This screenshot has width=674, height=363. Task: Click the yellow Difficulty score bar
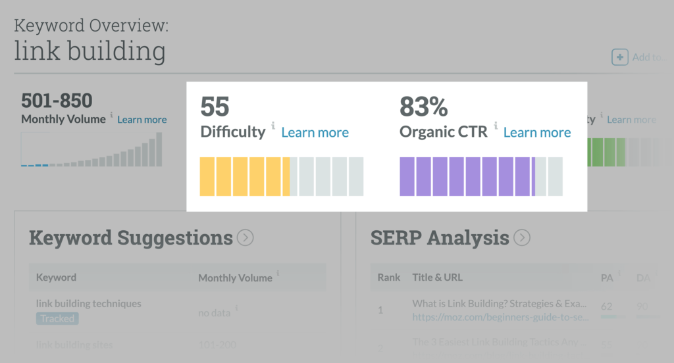245,176
